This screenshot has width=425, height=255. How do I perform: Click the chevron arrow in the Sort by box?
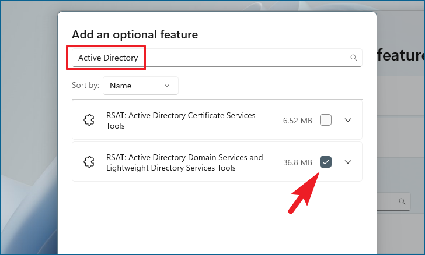[x=167, y=86]
